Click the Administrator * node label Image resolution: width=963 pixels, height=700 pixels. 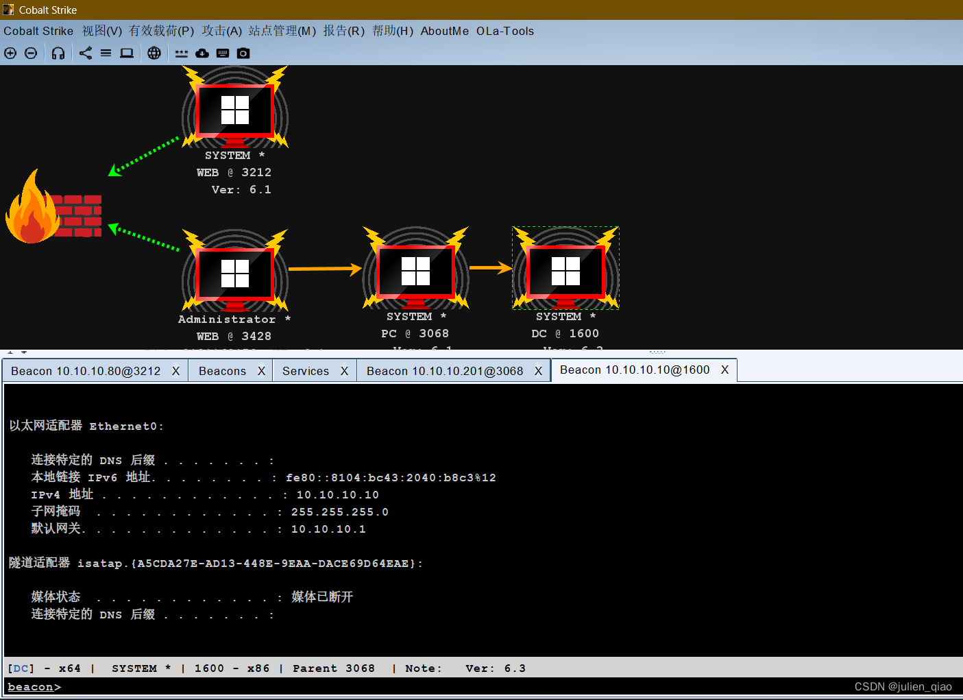(x=234, y=319)
